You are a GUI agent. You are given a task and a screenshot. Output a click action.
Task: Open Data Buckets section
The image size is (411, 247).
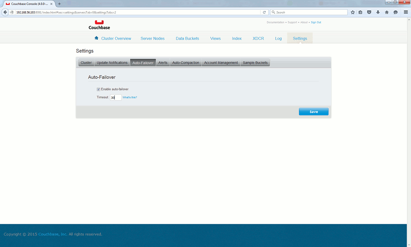[x=187, y=38]
